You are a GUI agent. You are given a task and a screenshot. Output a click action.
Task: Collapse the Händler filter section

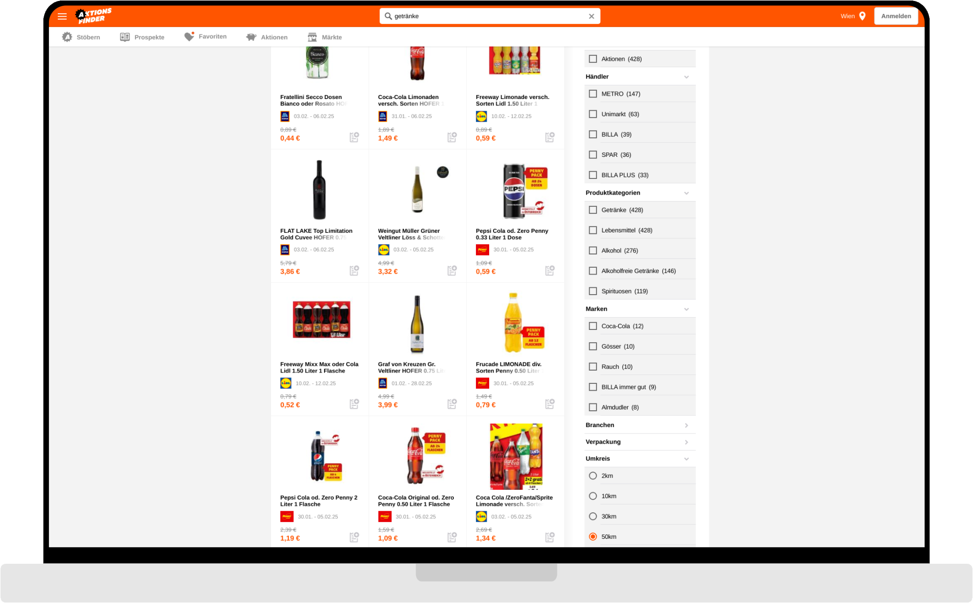[x=687, y=76]
